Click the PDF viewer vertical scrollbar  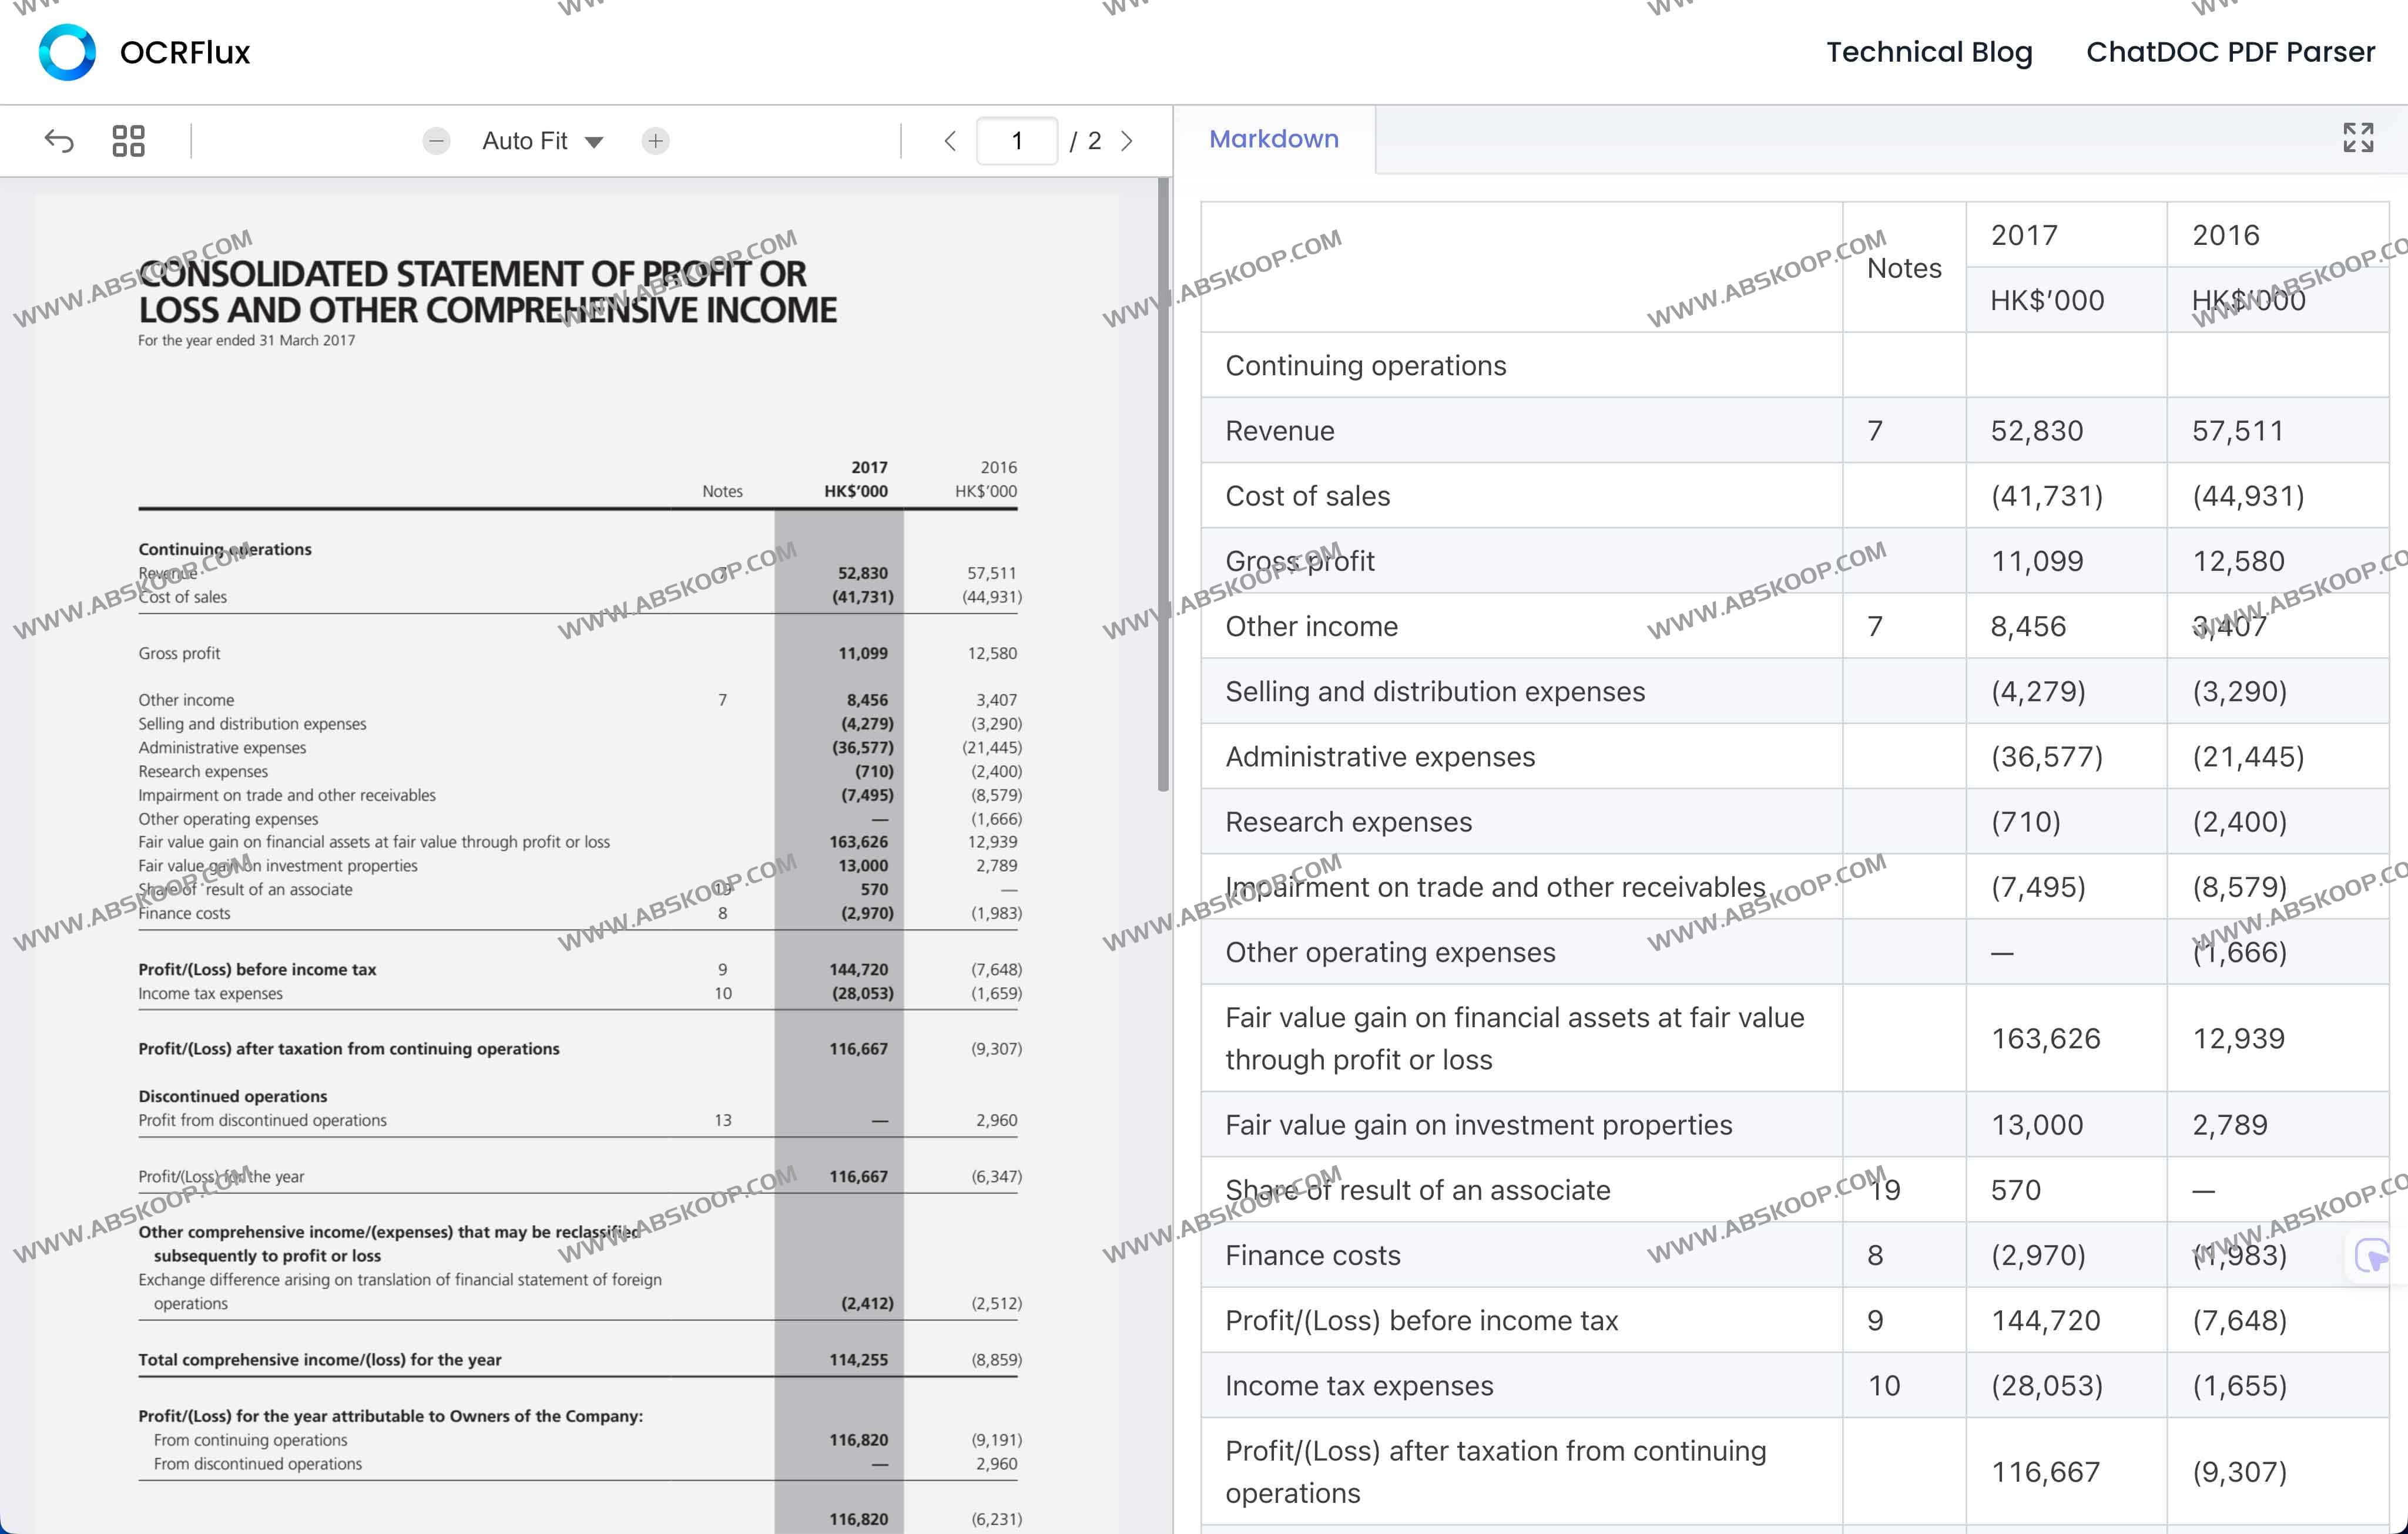tap(1163, 485)
